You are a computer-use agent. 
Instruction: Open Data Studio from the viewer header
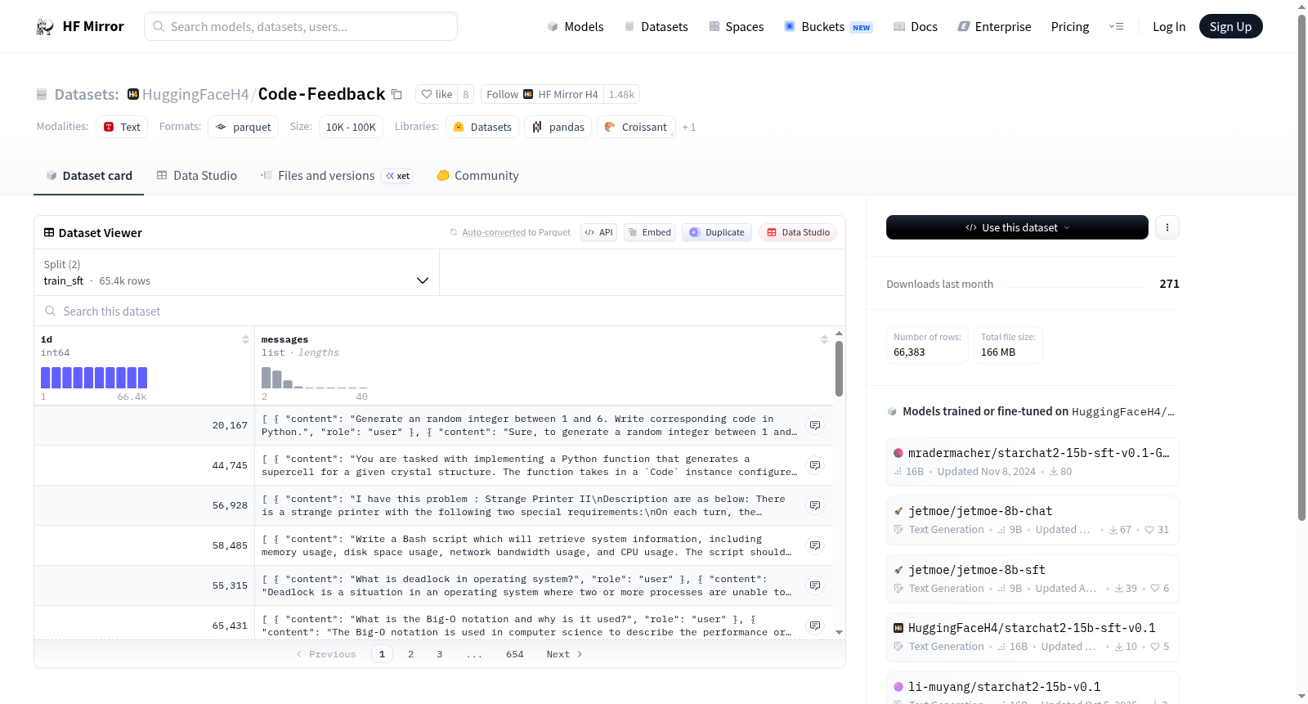[x=798, y=232]
